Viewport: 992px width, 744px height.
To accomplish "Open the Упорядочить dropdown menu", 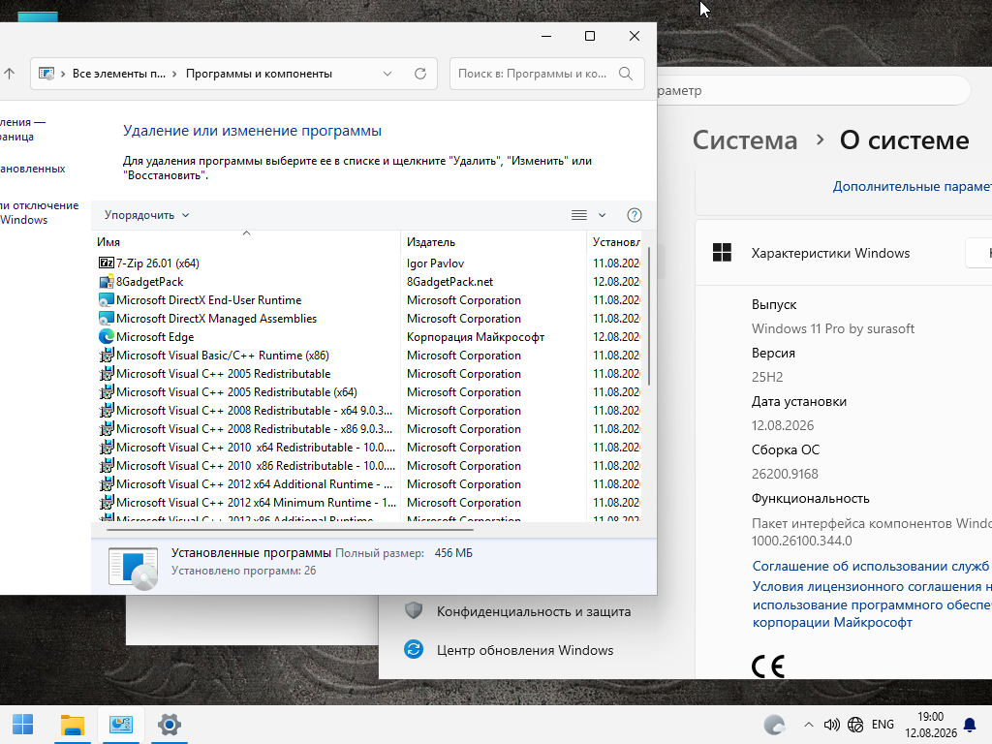I will (147, 215).
